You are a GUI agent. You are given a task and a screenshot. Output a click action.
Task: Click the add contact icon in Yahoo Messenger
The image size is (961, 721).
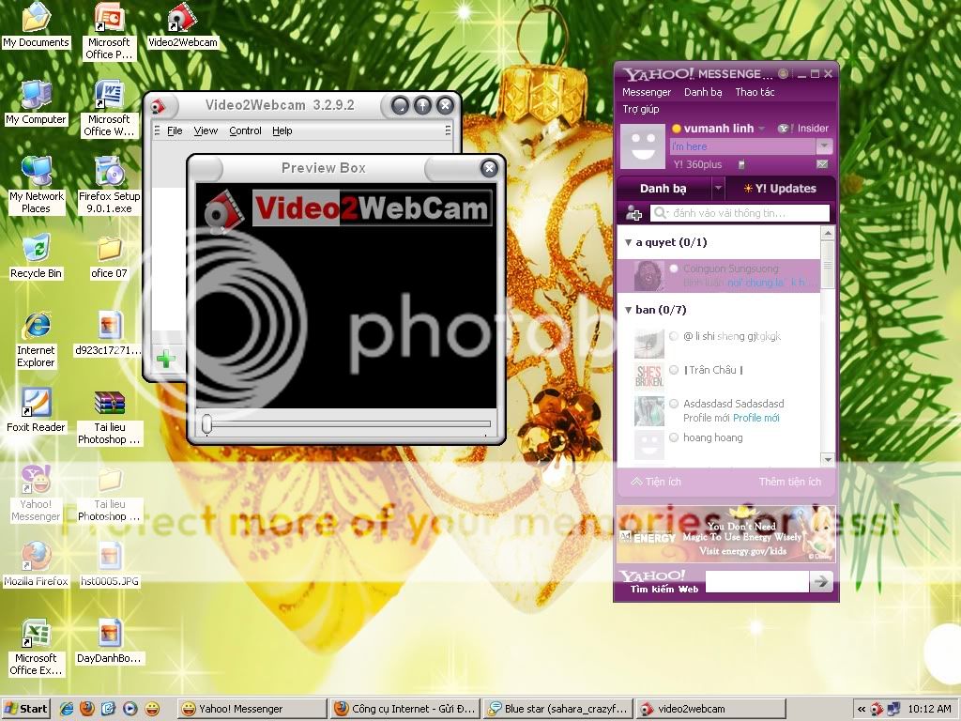(633, 213)
